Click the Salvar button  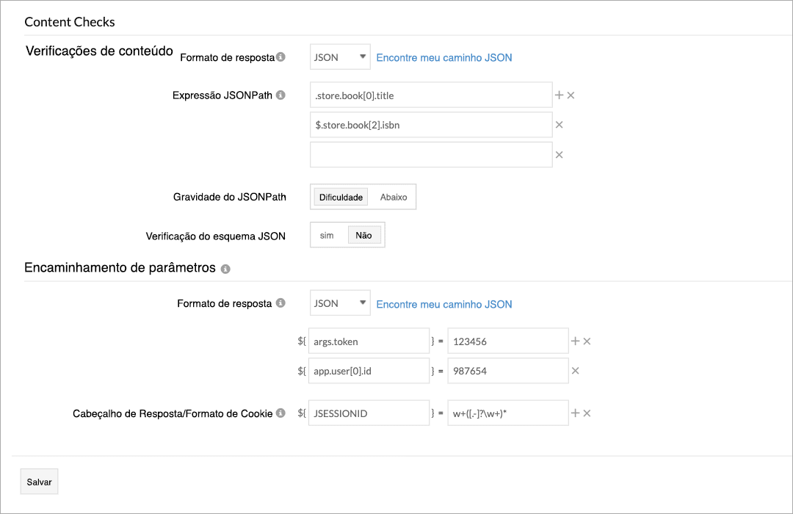[x=38, y=481]
